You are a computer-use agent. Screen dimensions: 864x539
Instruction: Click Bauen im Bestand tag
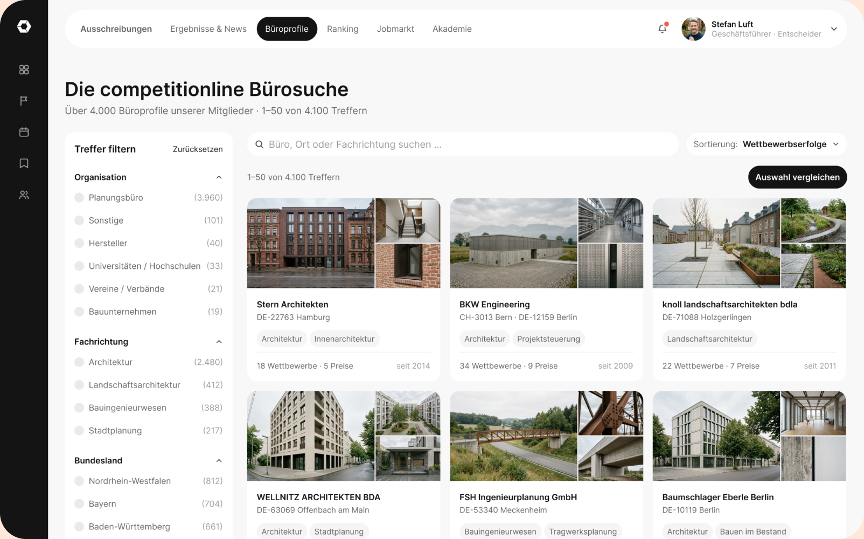pos(753,531)
